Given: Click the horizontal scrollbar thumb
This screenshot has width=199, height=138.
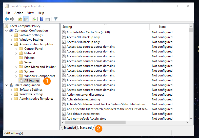Looking at the screenshot, I should click(95, 122).
